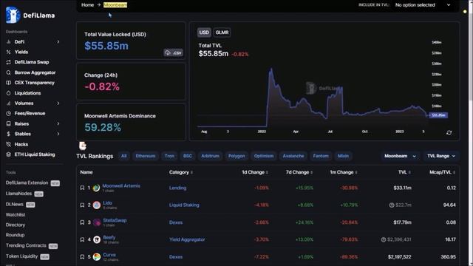
Task: Select the Polygon chain filter
Action: [236, 156]
